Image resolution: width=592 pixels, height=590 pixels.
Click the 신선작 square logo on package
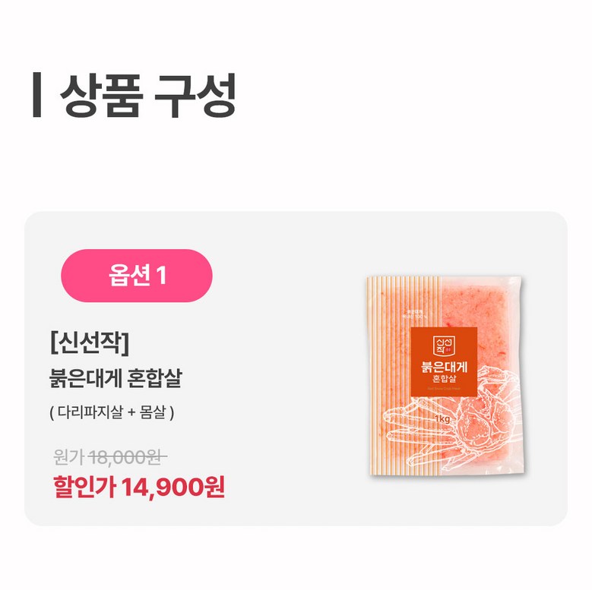[x=444, y=346]
